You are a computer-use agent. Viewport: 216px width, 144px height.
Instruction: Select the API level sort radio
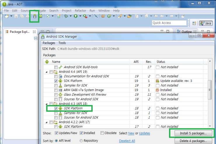(x=56, y=141)
